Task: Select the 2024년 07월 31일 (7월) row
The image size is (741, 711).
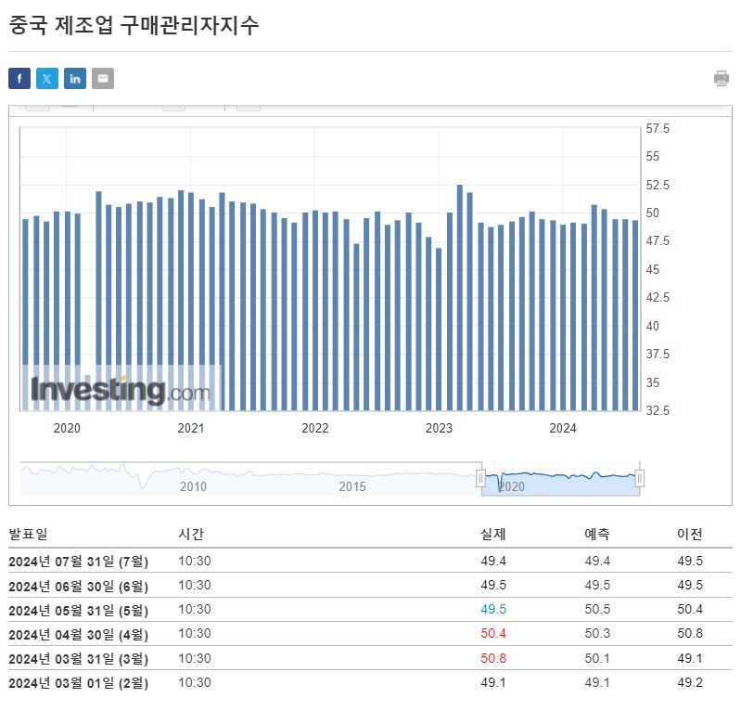Action: point(79,562)
